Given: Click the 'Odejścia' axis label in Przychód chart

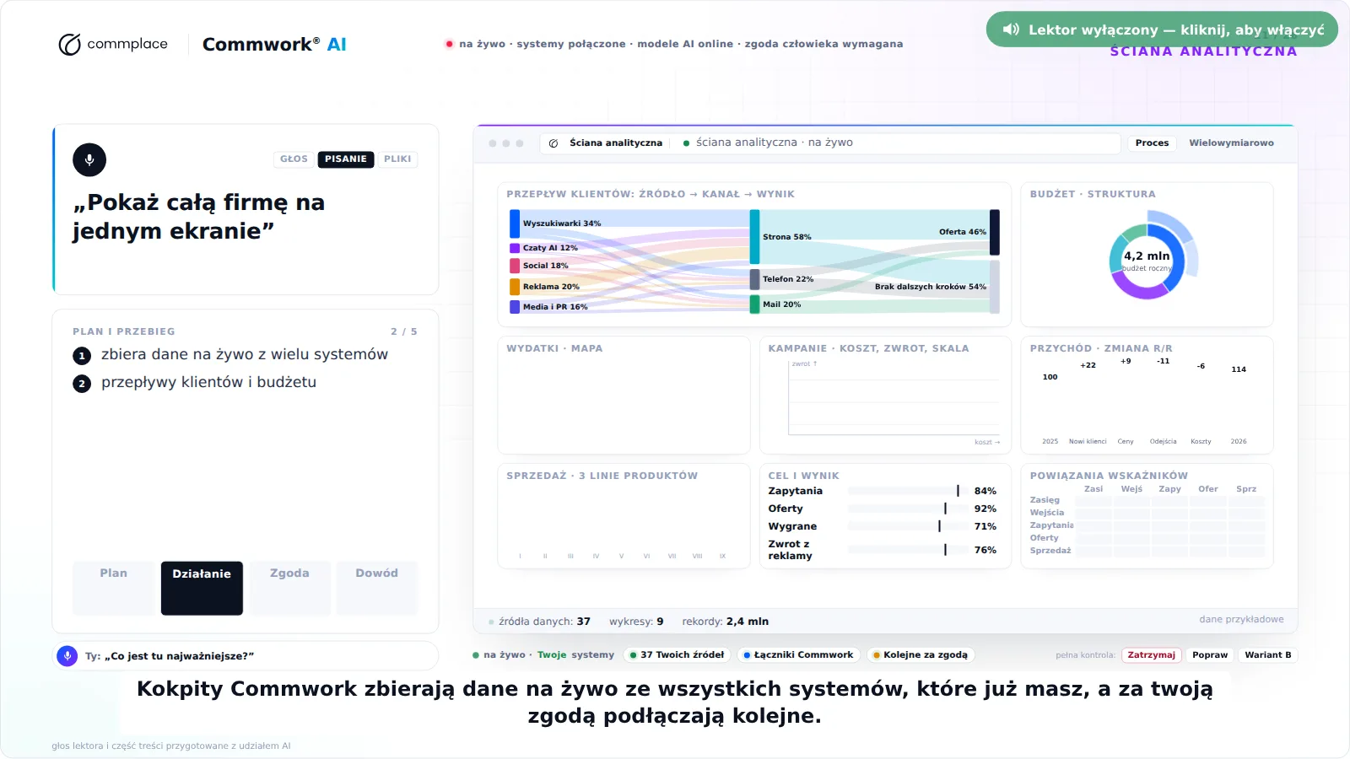Looking at the screenshot, I should (x=1163, y=442).
